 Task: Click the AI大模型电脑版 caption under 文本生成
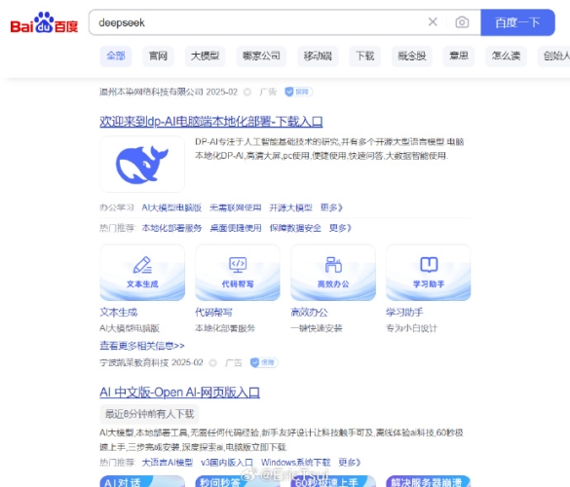click(130, 328)
